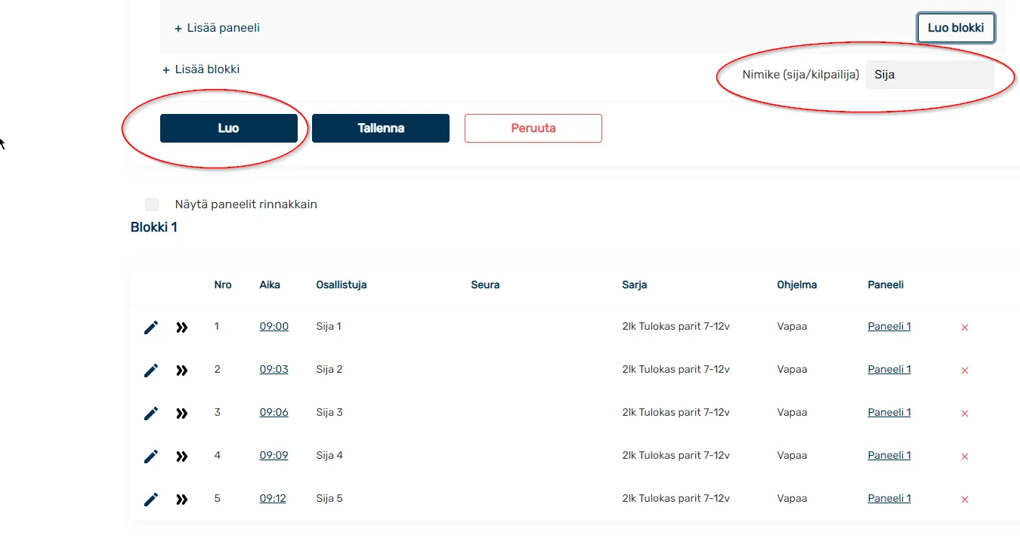This screenshot has width=1020, height=538.
Task: Edit row 1 with the pencil icon
Action: point(151,327)
